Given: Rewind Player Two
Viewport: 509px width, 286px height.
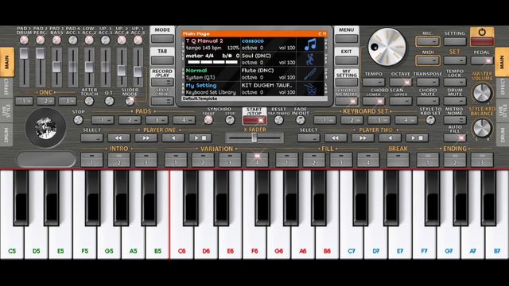Looking at the screenshot, I should 336,137.
